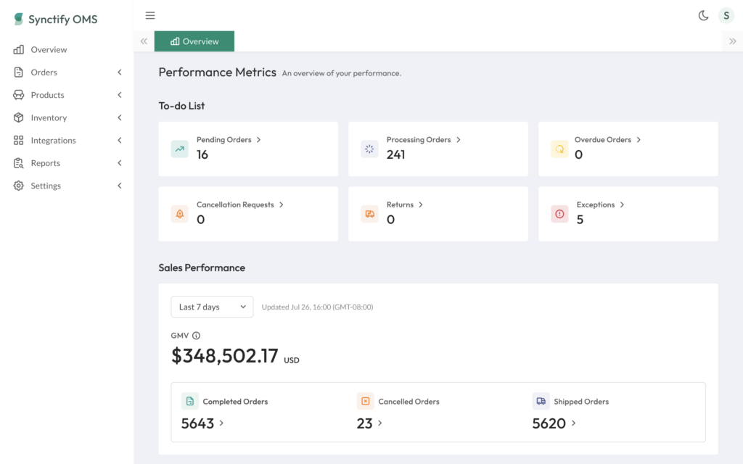Open the user avatar S
This screenshot has width=743, height=464.
pyautogui.click(x=726, y=16)
